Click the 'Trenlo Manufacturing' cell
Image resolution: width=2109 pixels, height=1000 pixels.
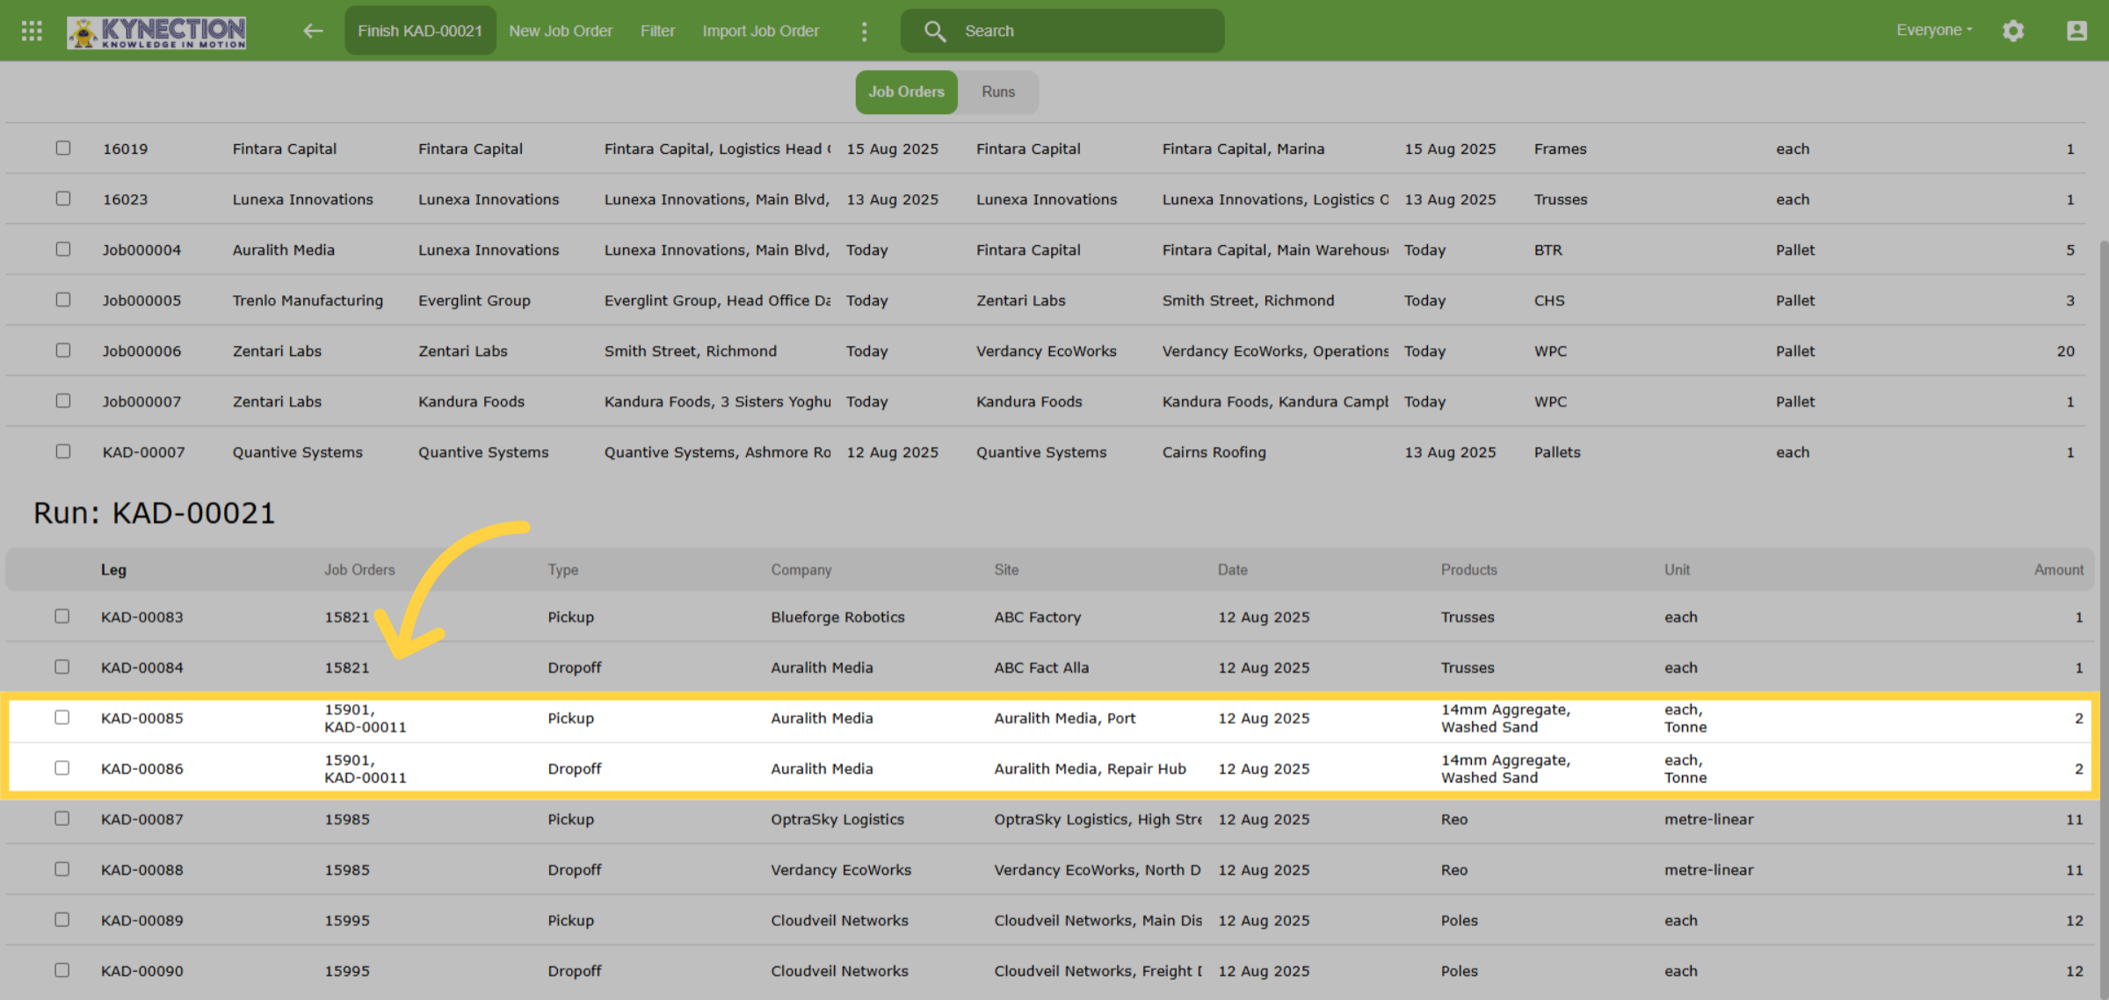308,301
